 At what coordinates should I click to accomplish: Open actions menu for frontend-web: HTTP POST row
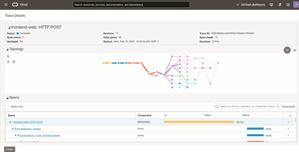pyautogui.click(x=288, y=122)
